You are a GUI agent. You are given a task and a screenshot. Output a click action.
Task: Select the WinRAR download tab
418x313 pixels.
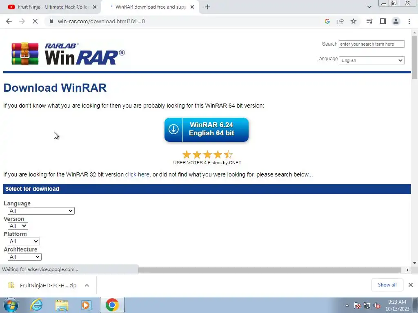pyautogui.click(x=149, y=7)
